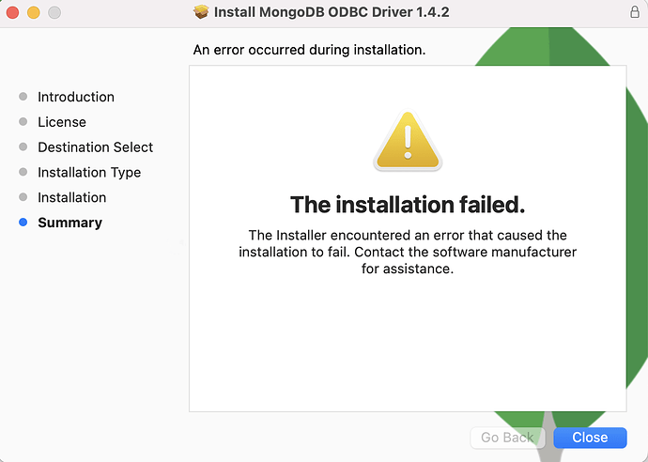Image resolution: width=648 pixels, height=462 pixels.
Task: Click the lock icon in title bar
Action: (x=634, y=12)
